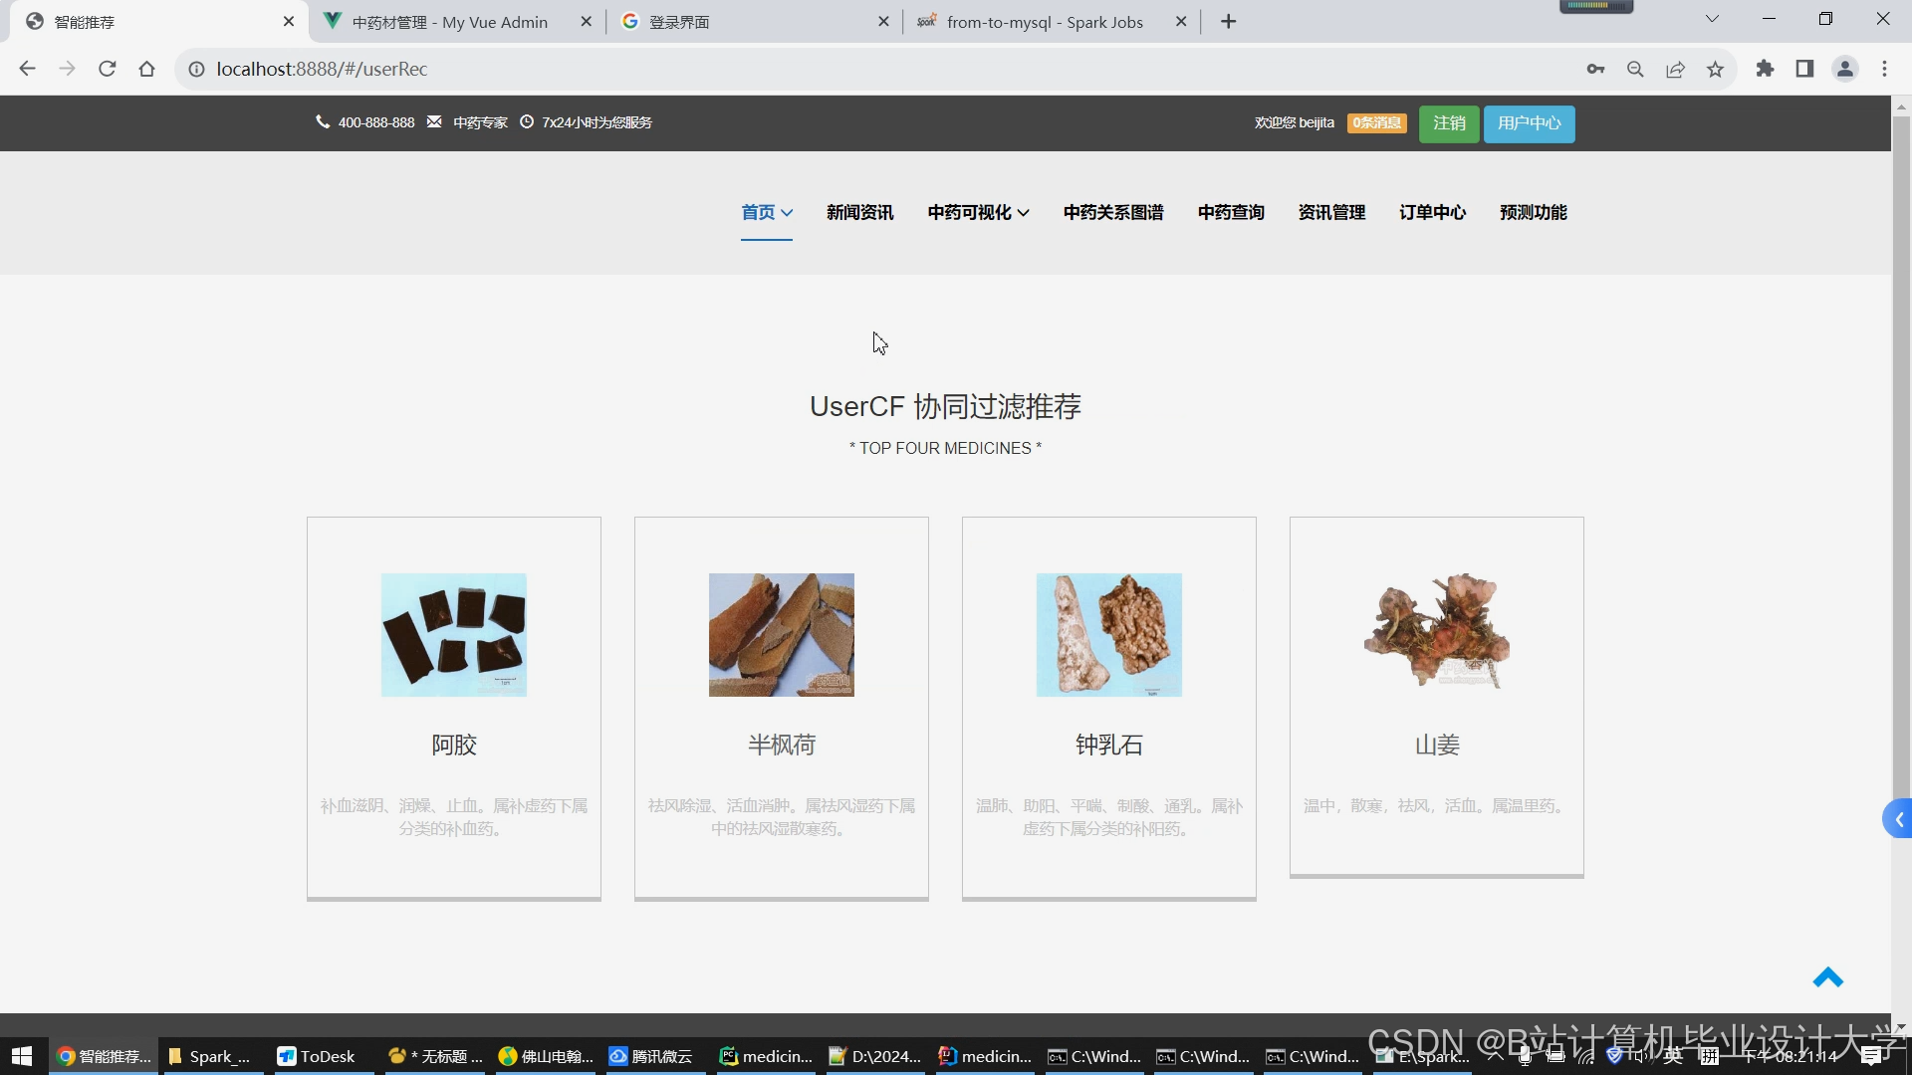Select 中药关系图谱 in the navigation menu

[x=1112, y=212]
